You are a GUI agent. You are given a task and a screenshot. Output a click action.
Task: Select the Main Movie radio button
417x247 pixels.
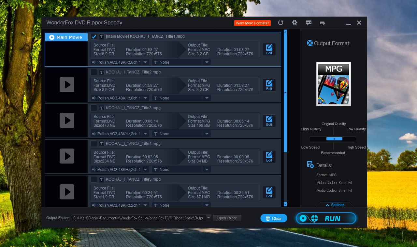pos(51,37)
